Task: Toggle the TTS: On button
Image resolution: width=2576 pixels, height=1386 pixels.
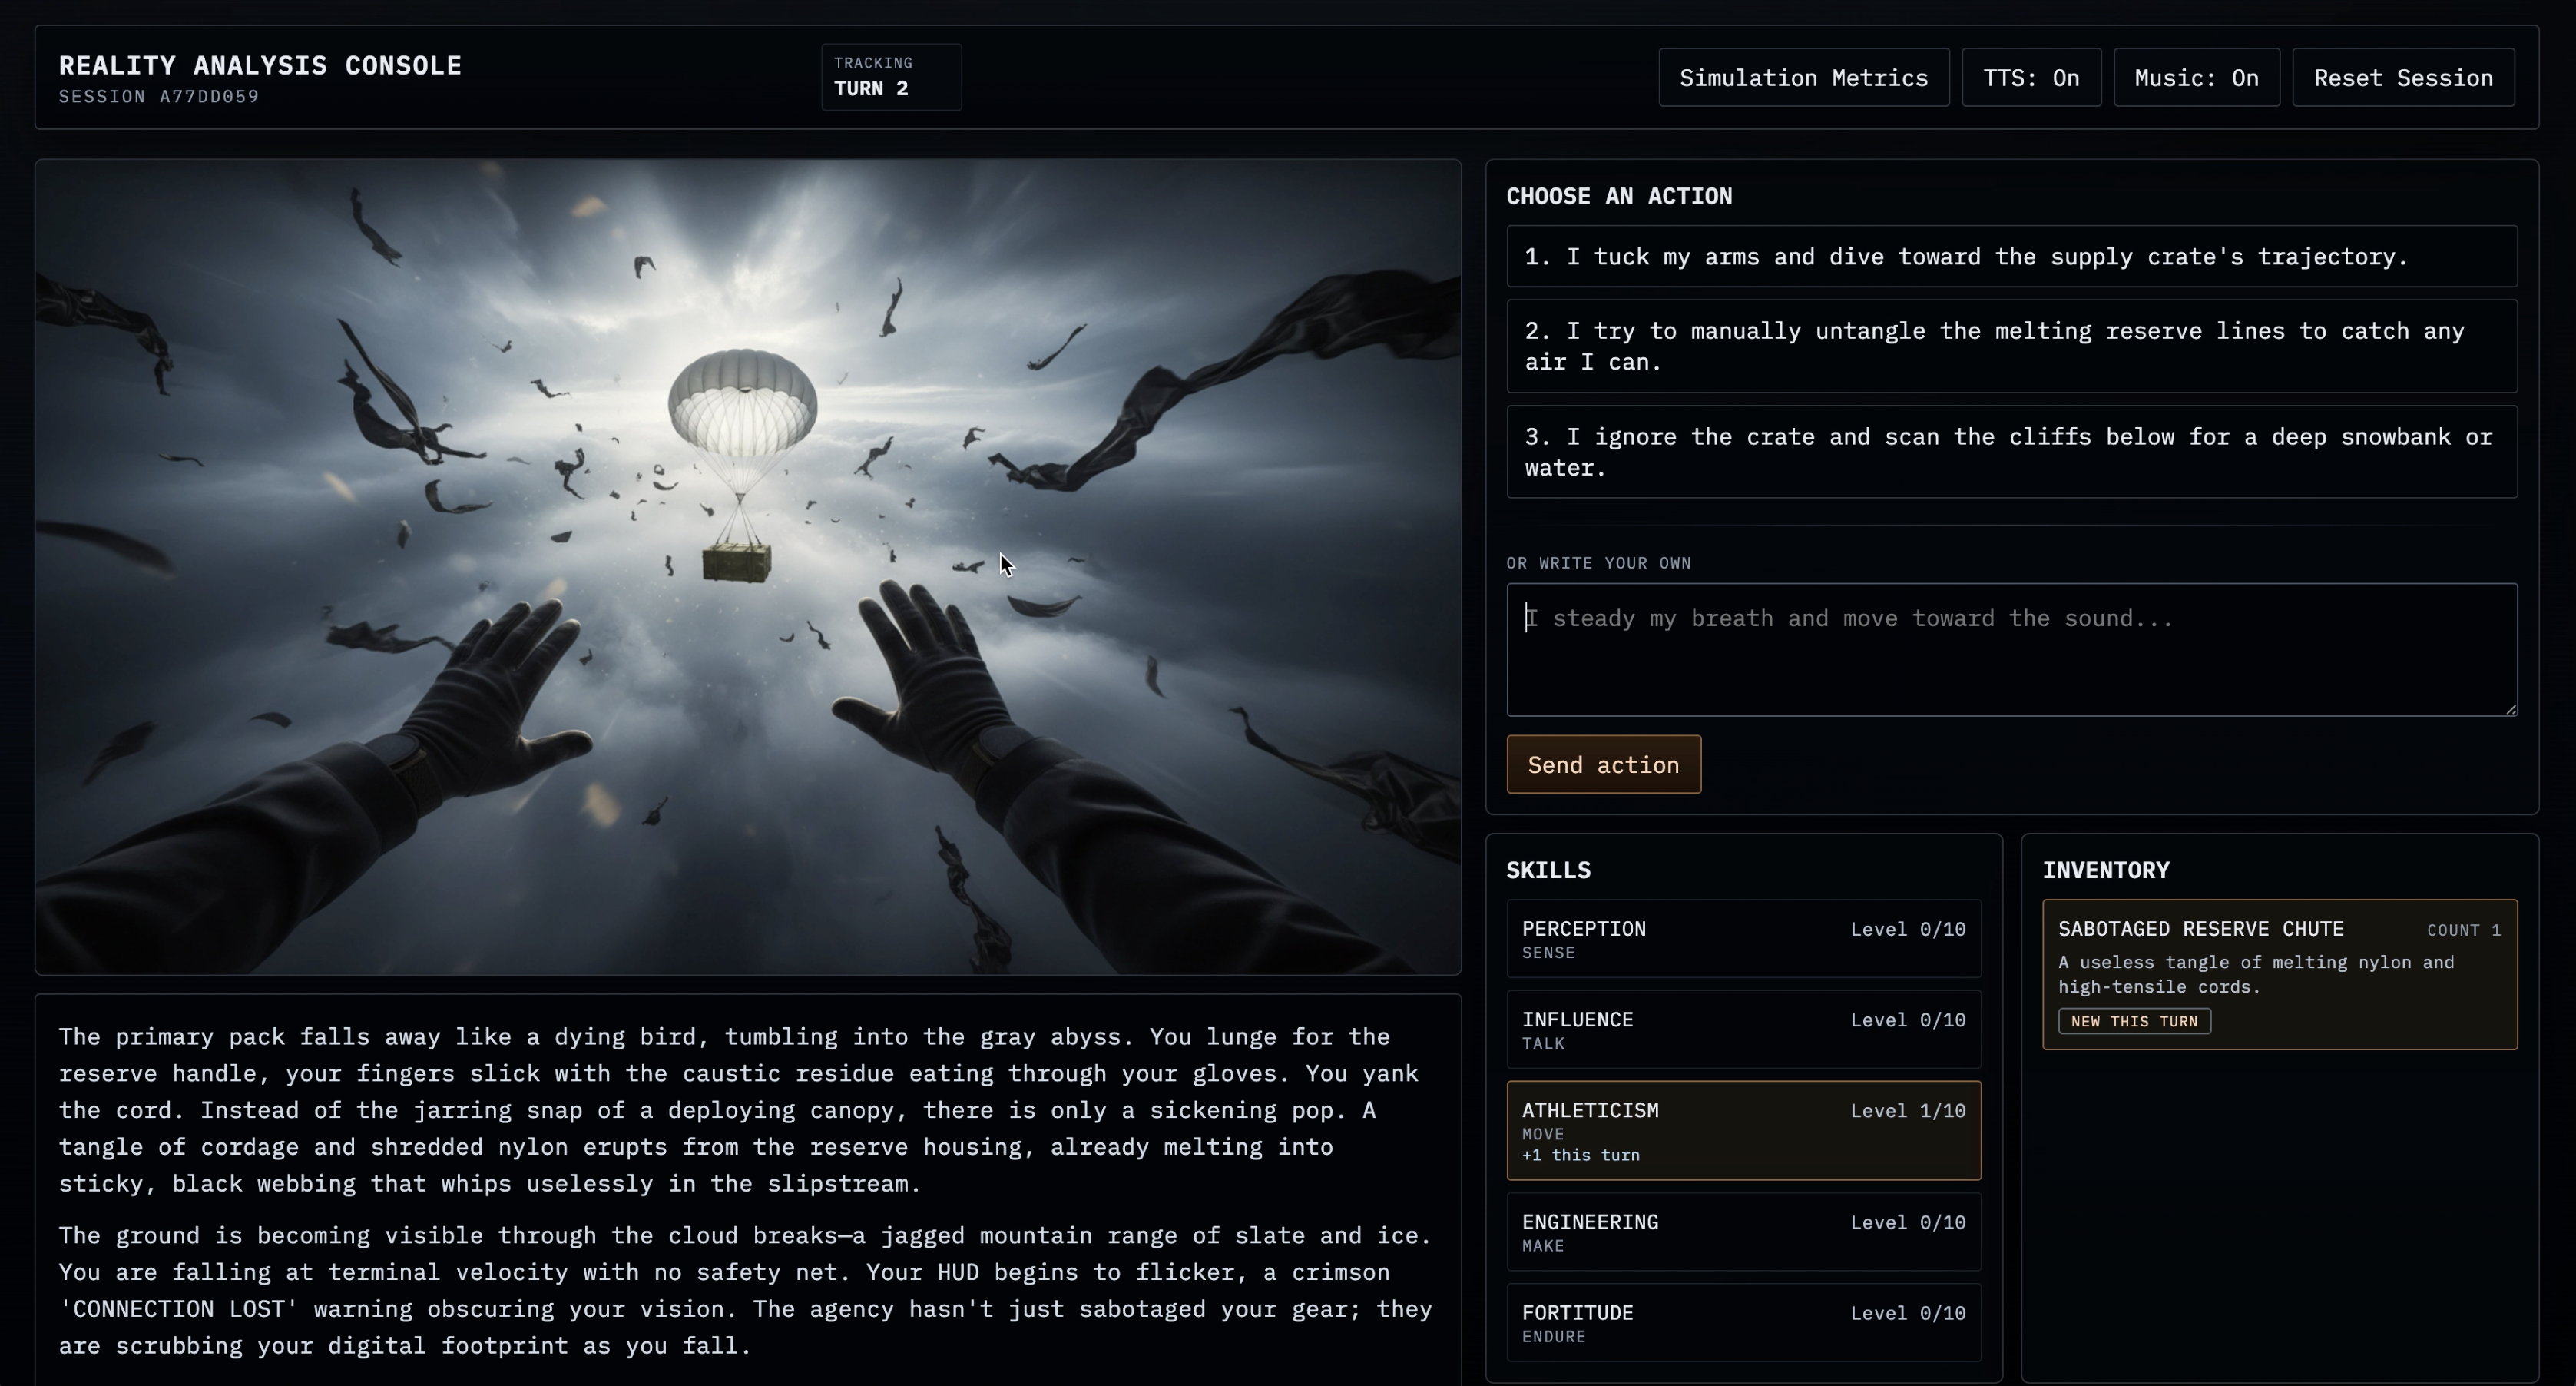Action: point(2030,78)
